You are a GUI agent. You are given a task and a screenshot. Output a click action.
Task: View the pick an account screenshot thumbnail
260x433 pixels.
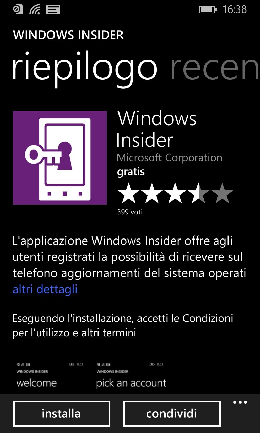point(131,377)
